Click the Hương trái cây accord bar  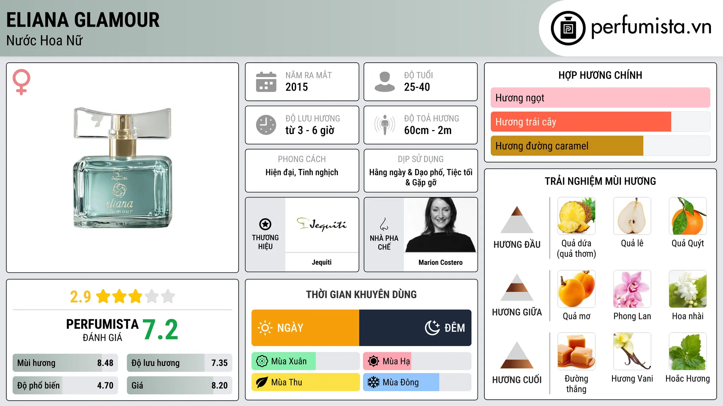tap(600, 122)
